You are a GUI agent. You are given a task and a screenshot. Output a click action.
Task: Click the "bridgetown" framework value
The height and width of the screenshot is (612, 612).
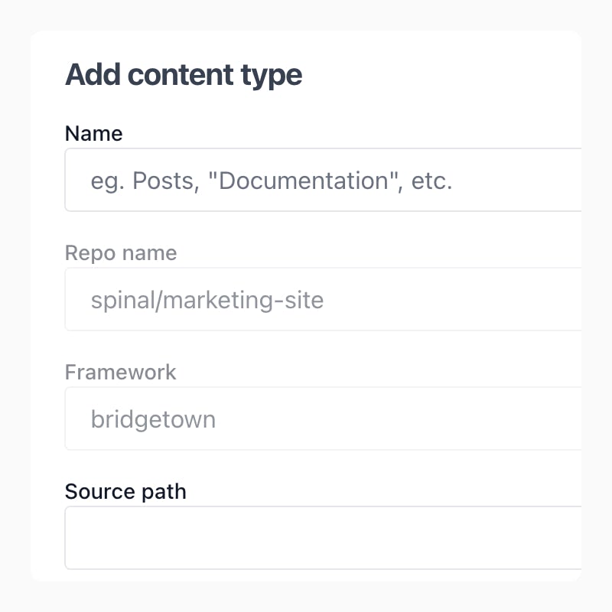(153, 419)
